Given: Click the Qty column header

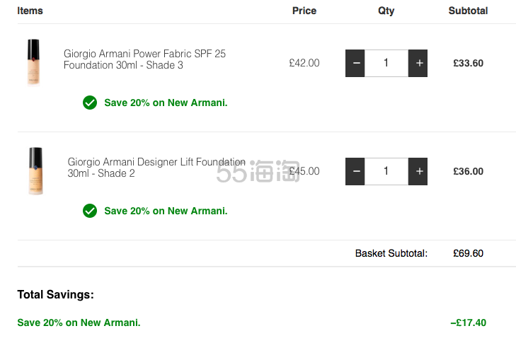Looking at the screenshot, I should point(386,11).
